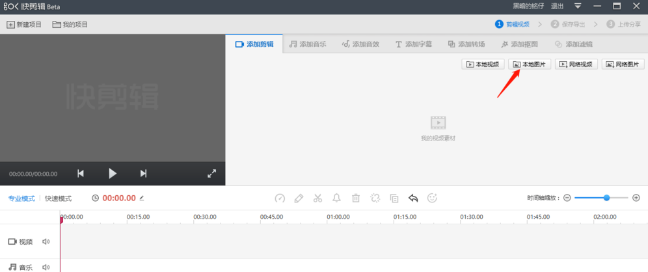648x272 pixels.
Task: Click the 00:30.00 mark on timeline ruler
Action: point(205,217)
